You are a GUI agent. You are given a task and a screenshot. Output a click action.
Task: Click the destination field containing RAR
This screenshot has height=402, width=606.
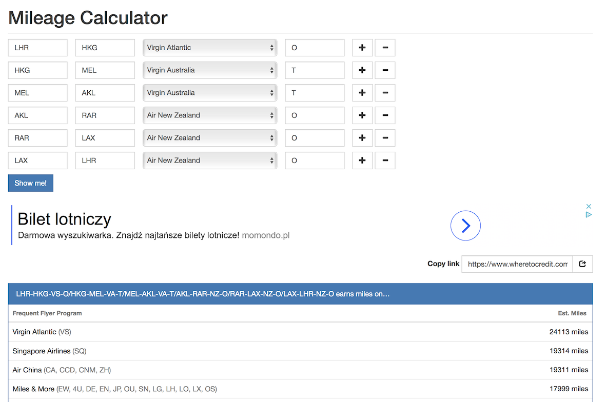click(x=105, y=115)
